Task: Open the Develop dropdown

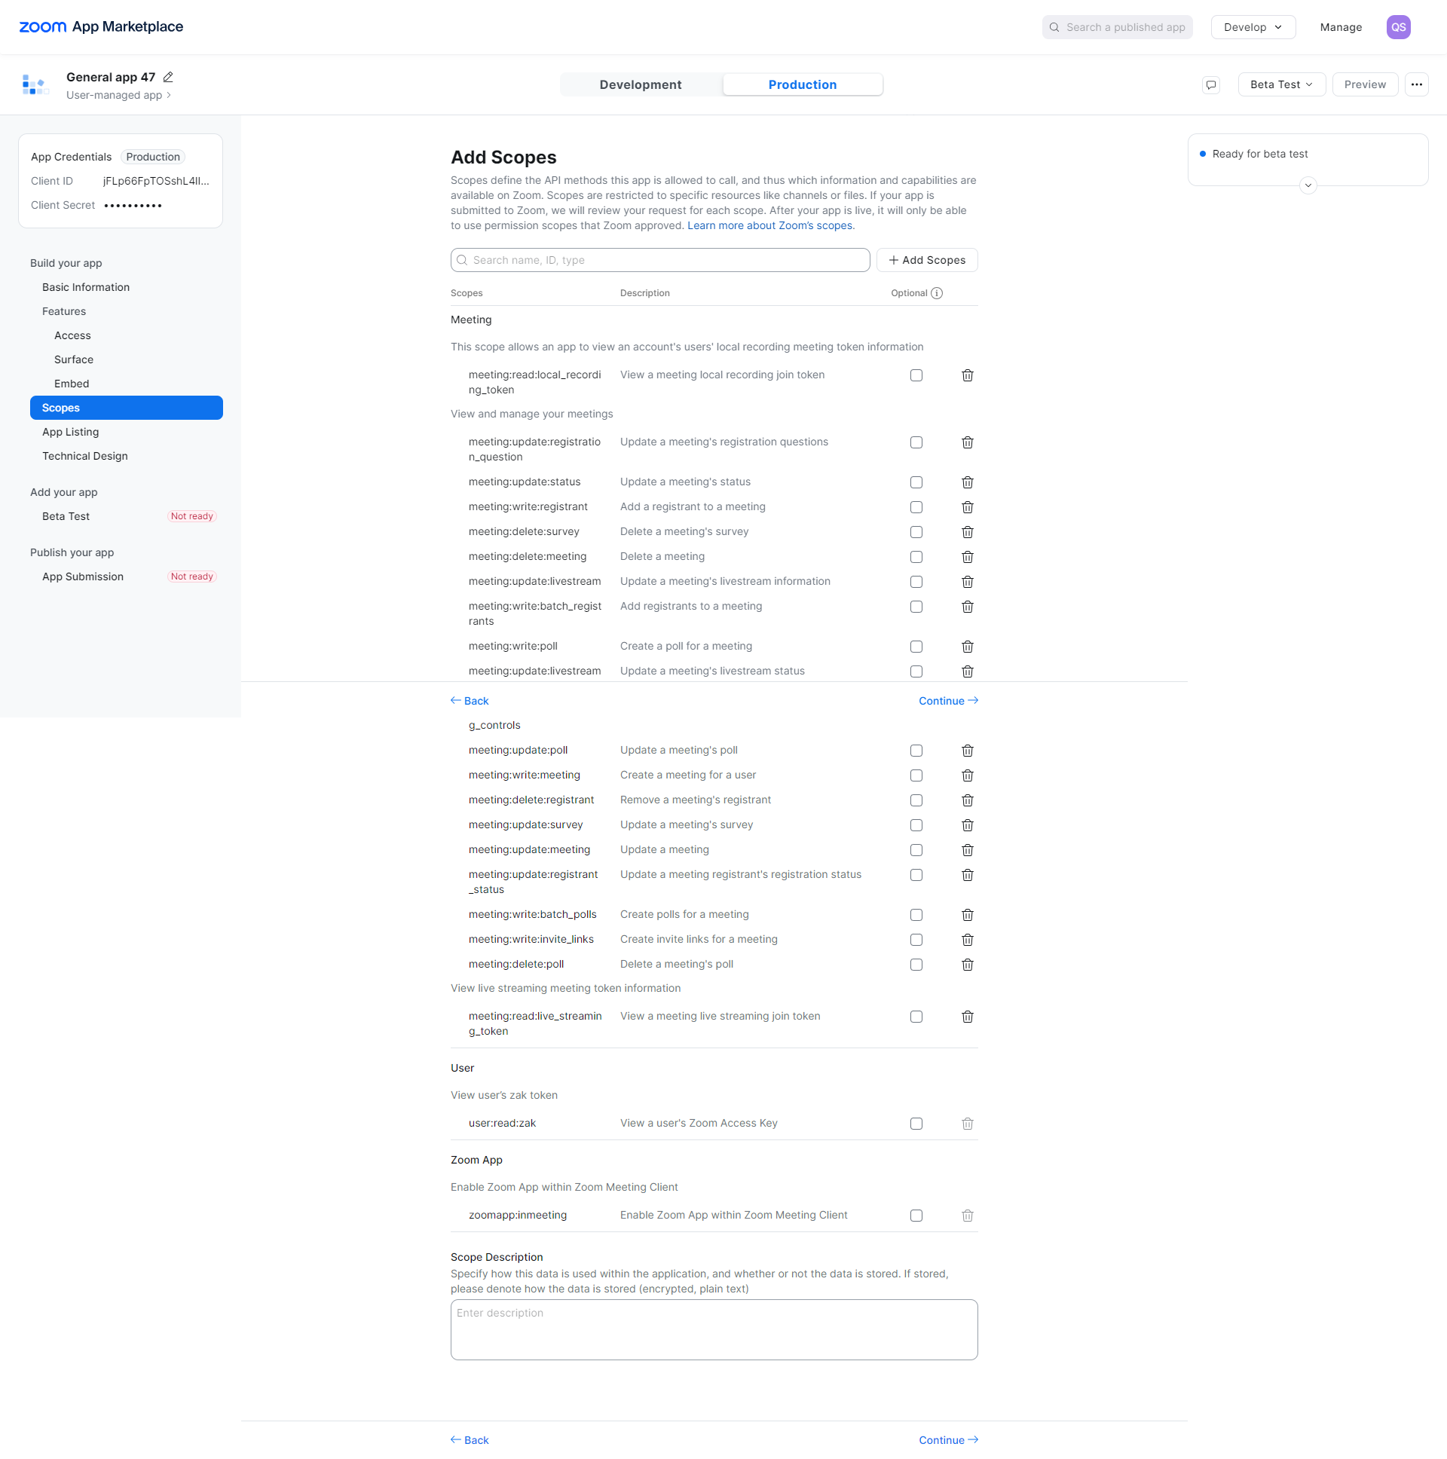Action: click(1252, 27)
